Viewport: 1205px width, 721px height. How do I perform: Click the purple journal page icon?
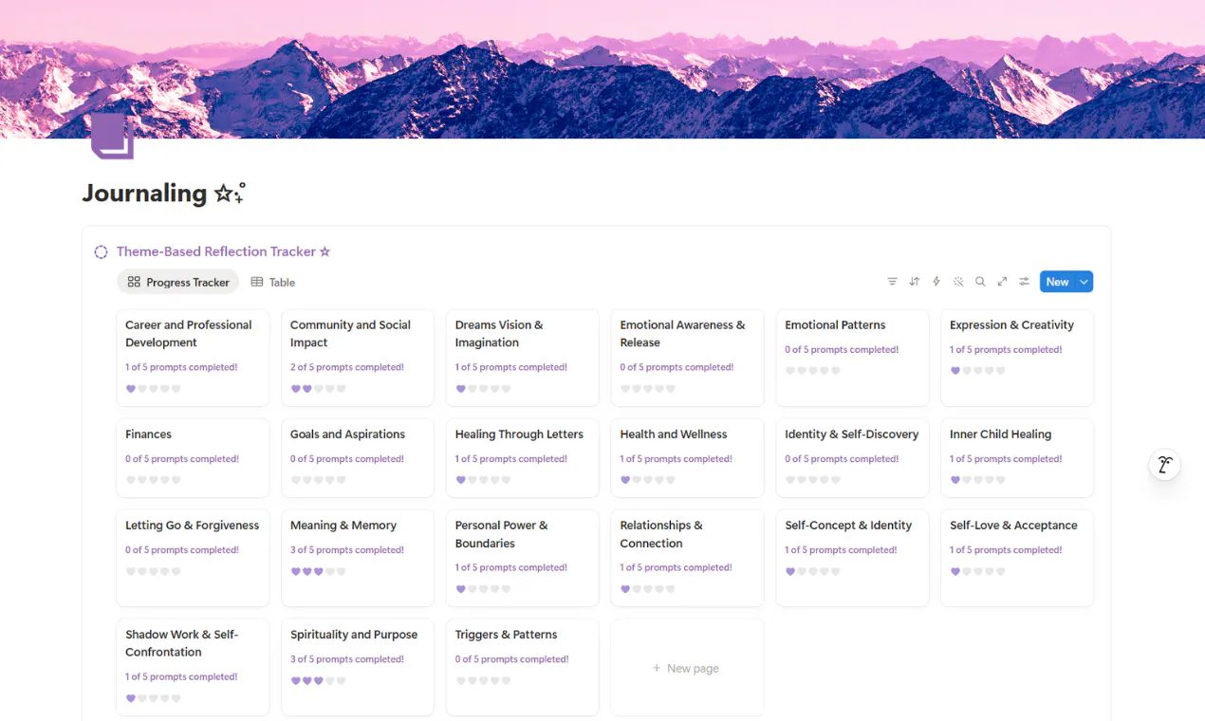(x=112, y=137)
